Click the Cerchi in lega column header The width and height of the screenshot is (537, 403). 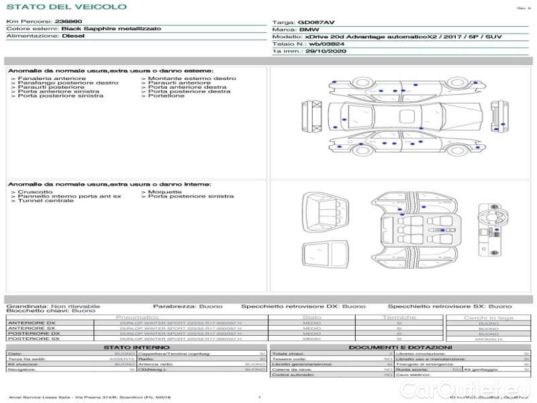tap(488, 317)
